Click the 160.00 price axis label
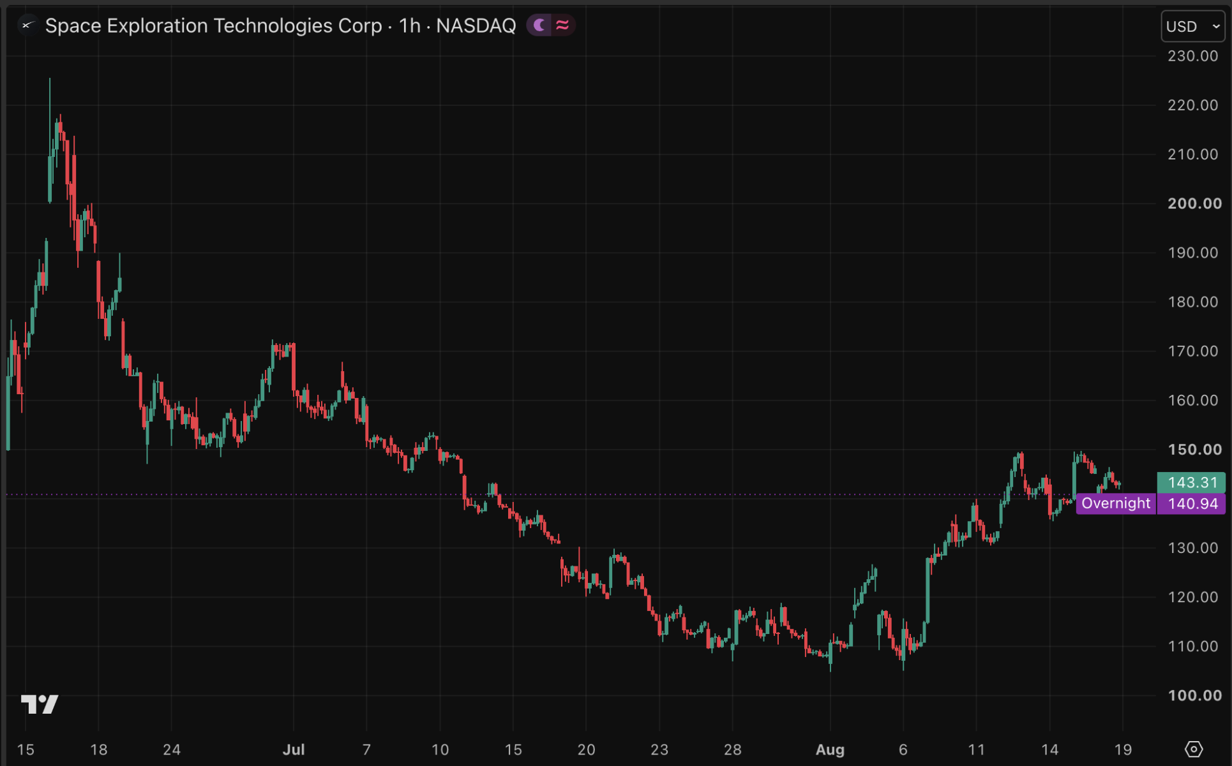Image resolution: width=1232 pixels, height=766 pixels. [x=1192, y=400]
